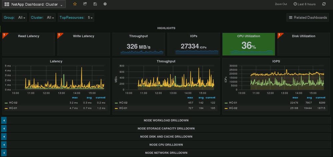Toggle HC-02 series in IOPS legend

tap(233, 108)
